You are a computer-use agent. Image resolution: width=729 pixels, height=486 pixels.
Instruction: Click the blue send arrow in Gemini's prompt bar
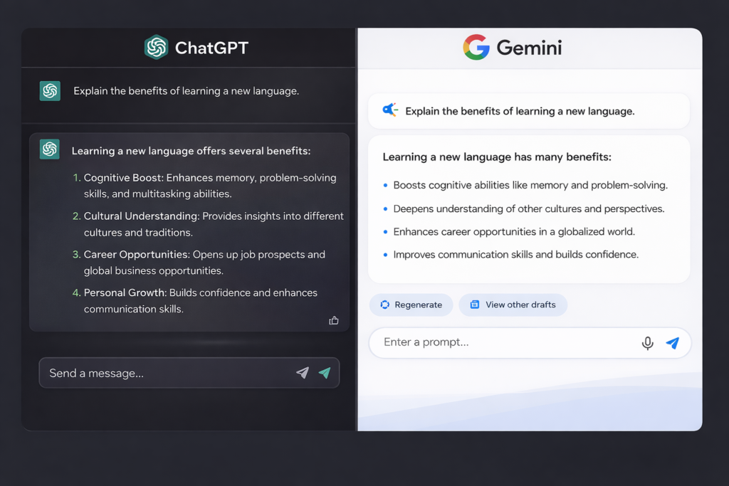[673, 342]
